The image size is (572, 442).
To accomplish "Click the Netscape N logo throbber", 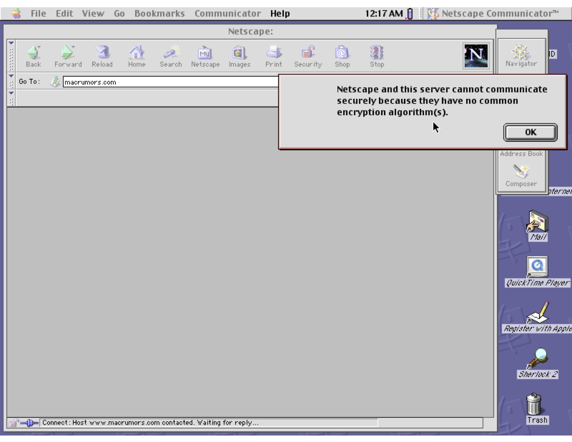I will tap(476, 56).
